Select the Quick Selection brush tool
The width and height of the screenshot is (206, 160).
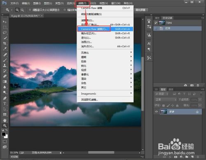pyautogui.click(x=5, y=38)
